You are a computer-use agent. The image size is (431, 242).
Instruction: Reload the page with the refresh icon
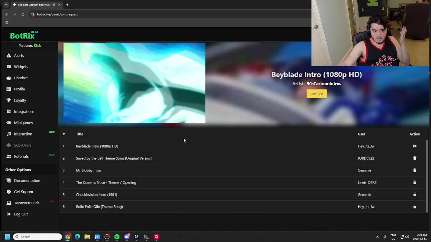tap(23, 14)
